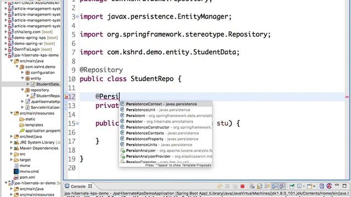
Task: Choose PersistenceContext from autocomplete list
Action: click(x=166, y=104)
